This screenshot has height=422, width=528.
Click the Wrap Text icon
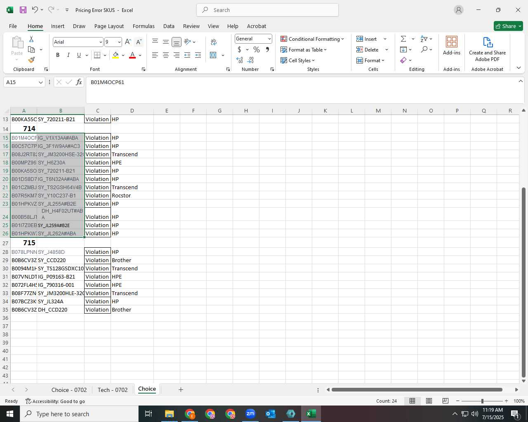click(214, 42)
